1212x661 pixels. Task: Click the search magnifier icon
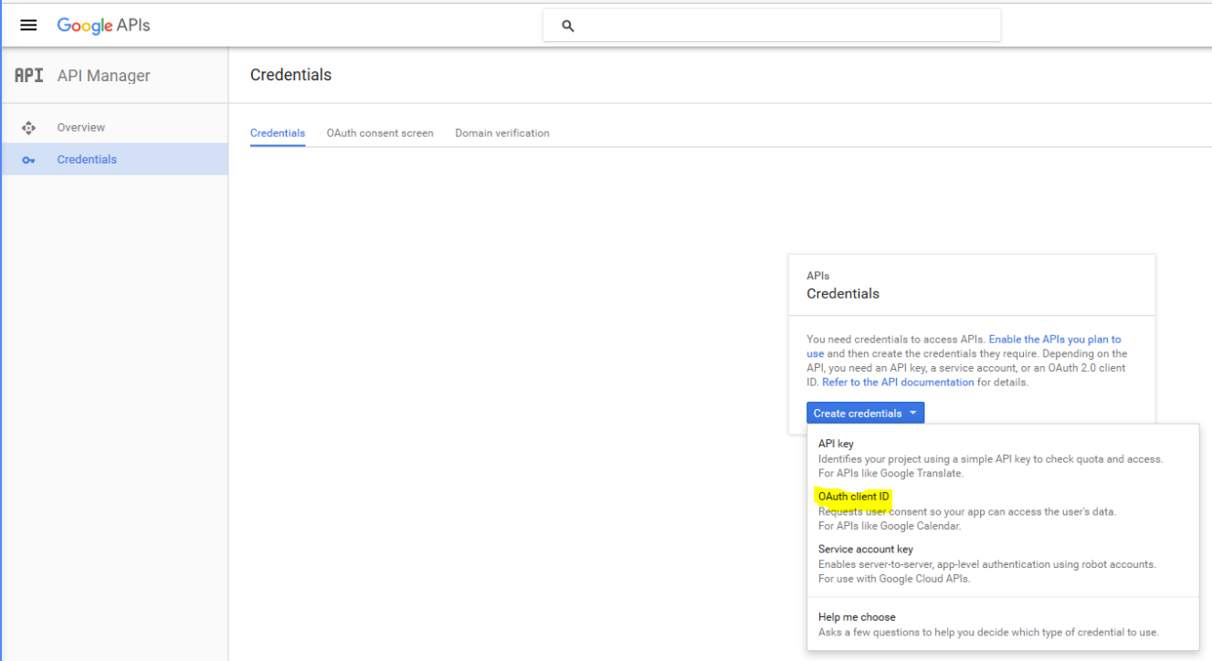[567, 26]
